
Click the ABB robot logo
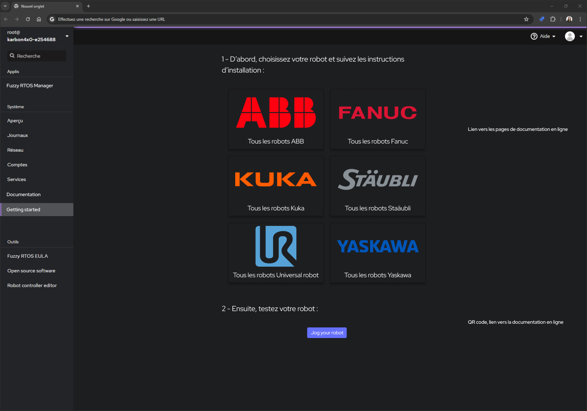276,113
